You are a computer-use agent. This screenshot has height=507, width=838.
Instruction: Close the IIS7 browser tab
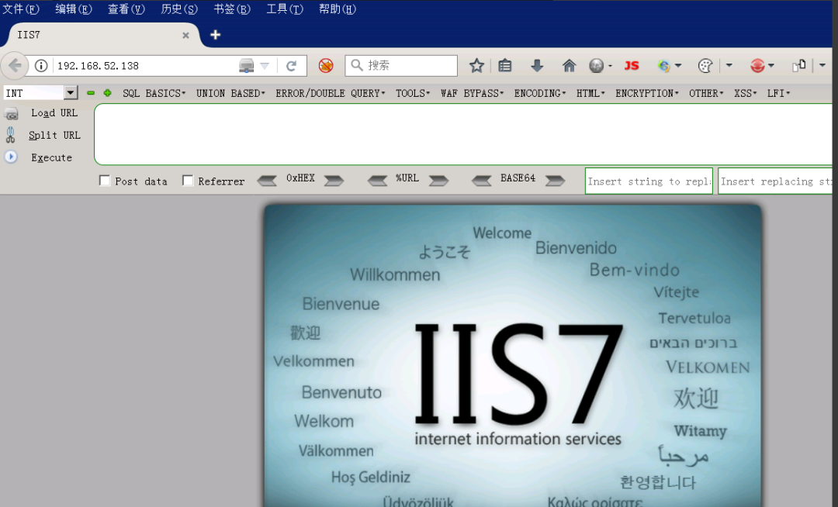click(186, 35)
